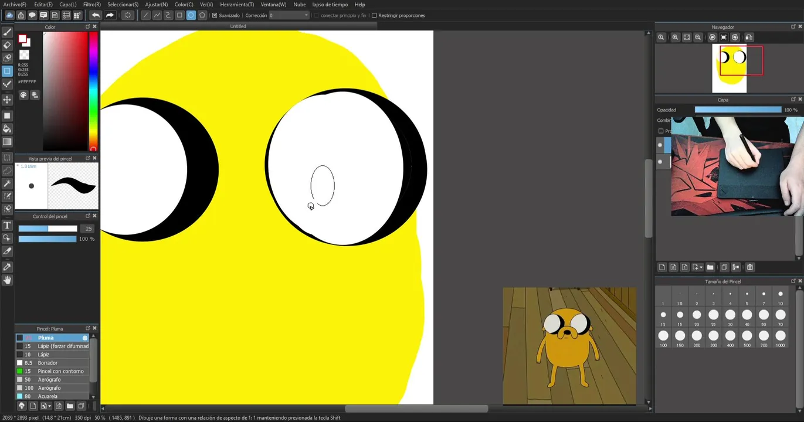
Task: Click the color palette icon under hex value
Action: (x=23, y=95)
